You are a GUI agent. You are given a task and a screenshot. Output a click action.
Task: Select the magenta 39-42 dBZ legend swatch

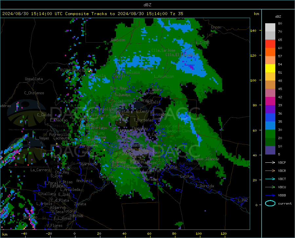click(270, 101)
